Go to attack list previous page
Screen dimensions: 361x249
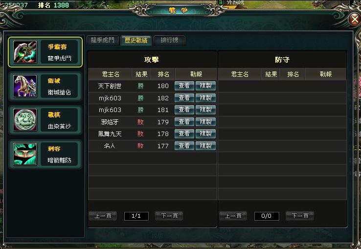point(103,216)
